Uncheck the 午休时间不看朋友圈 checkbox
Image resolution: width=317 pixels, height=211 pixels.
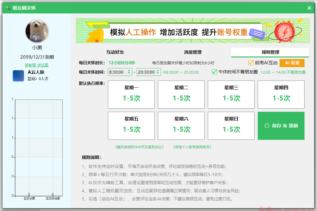pyautogui.click(x=214, y=72)
